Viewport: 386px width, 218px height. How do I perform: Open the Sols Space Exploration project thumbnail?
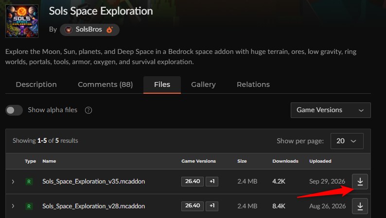pos(22,21)
